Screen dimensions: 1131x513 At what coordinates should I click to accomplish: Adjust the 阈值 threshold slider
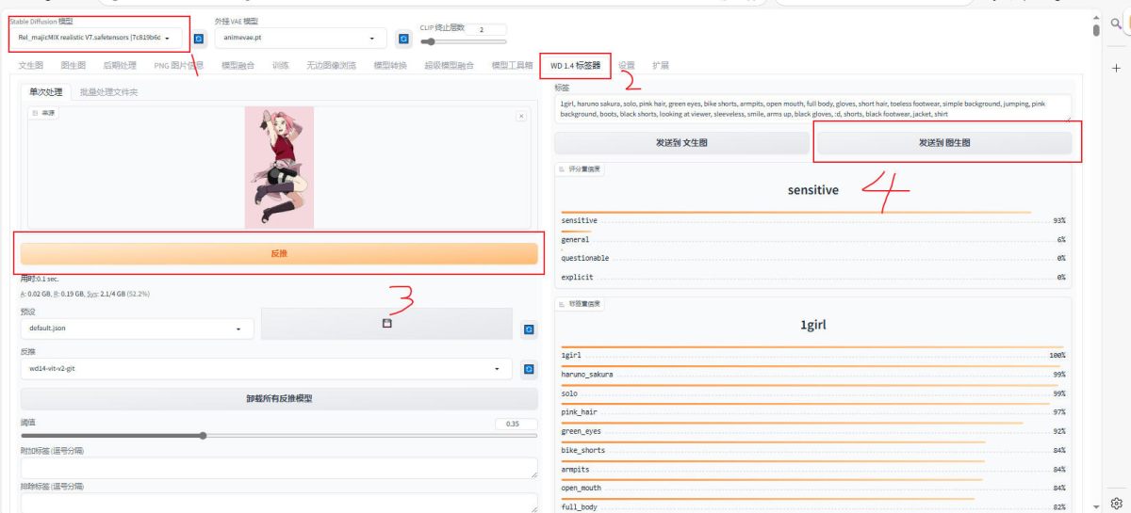(x=203, y=436)
